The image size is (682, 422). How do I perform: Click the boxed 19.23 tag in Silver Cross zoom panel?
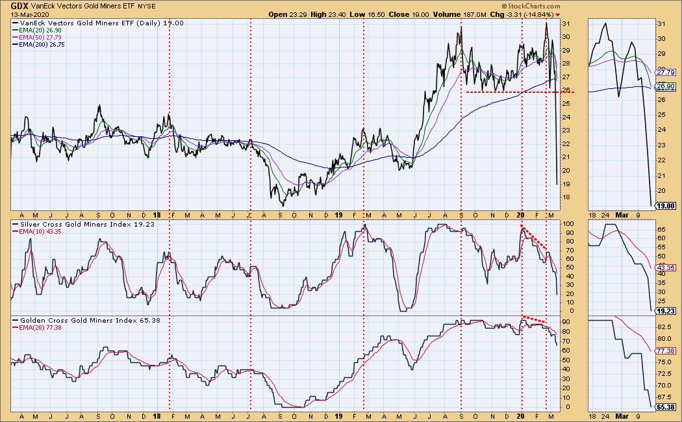(666, 311)
